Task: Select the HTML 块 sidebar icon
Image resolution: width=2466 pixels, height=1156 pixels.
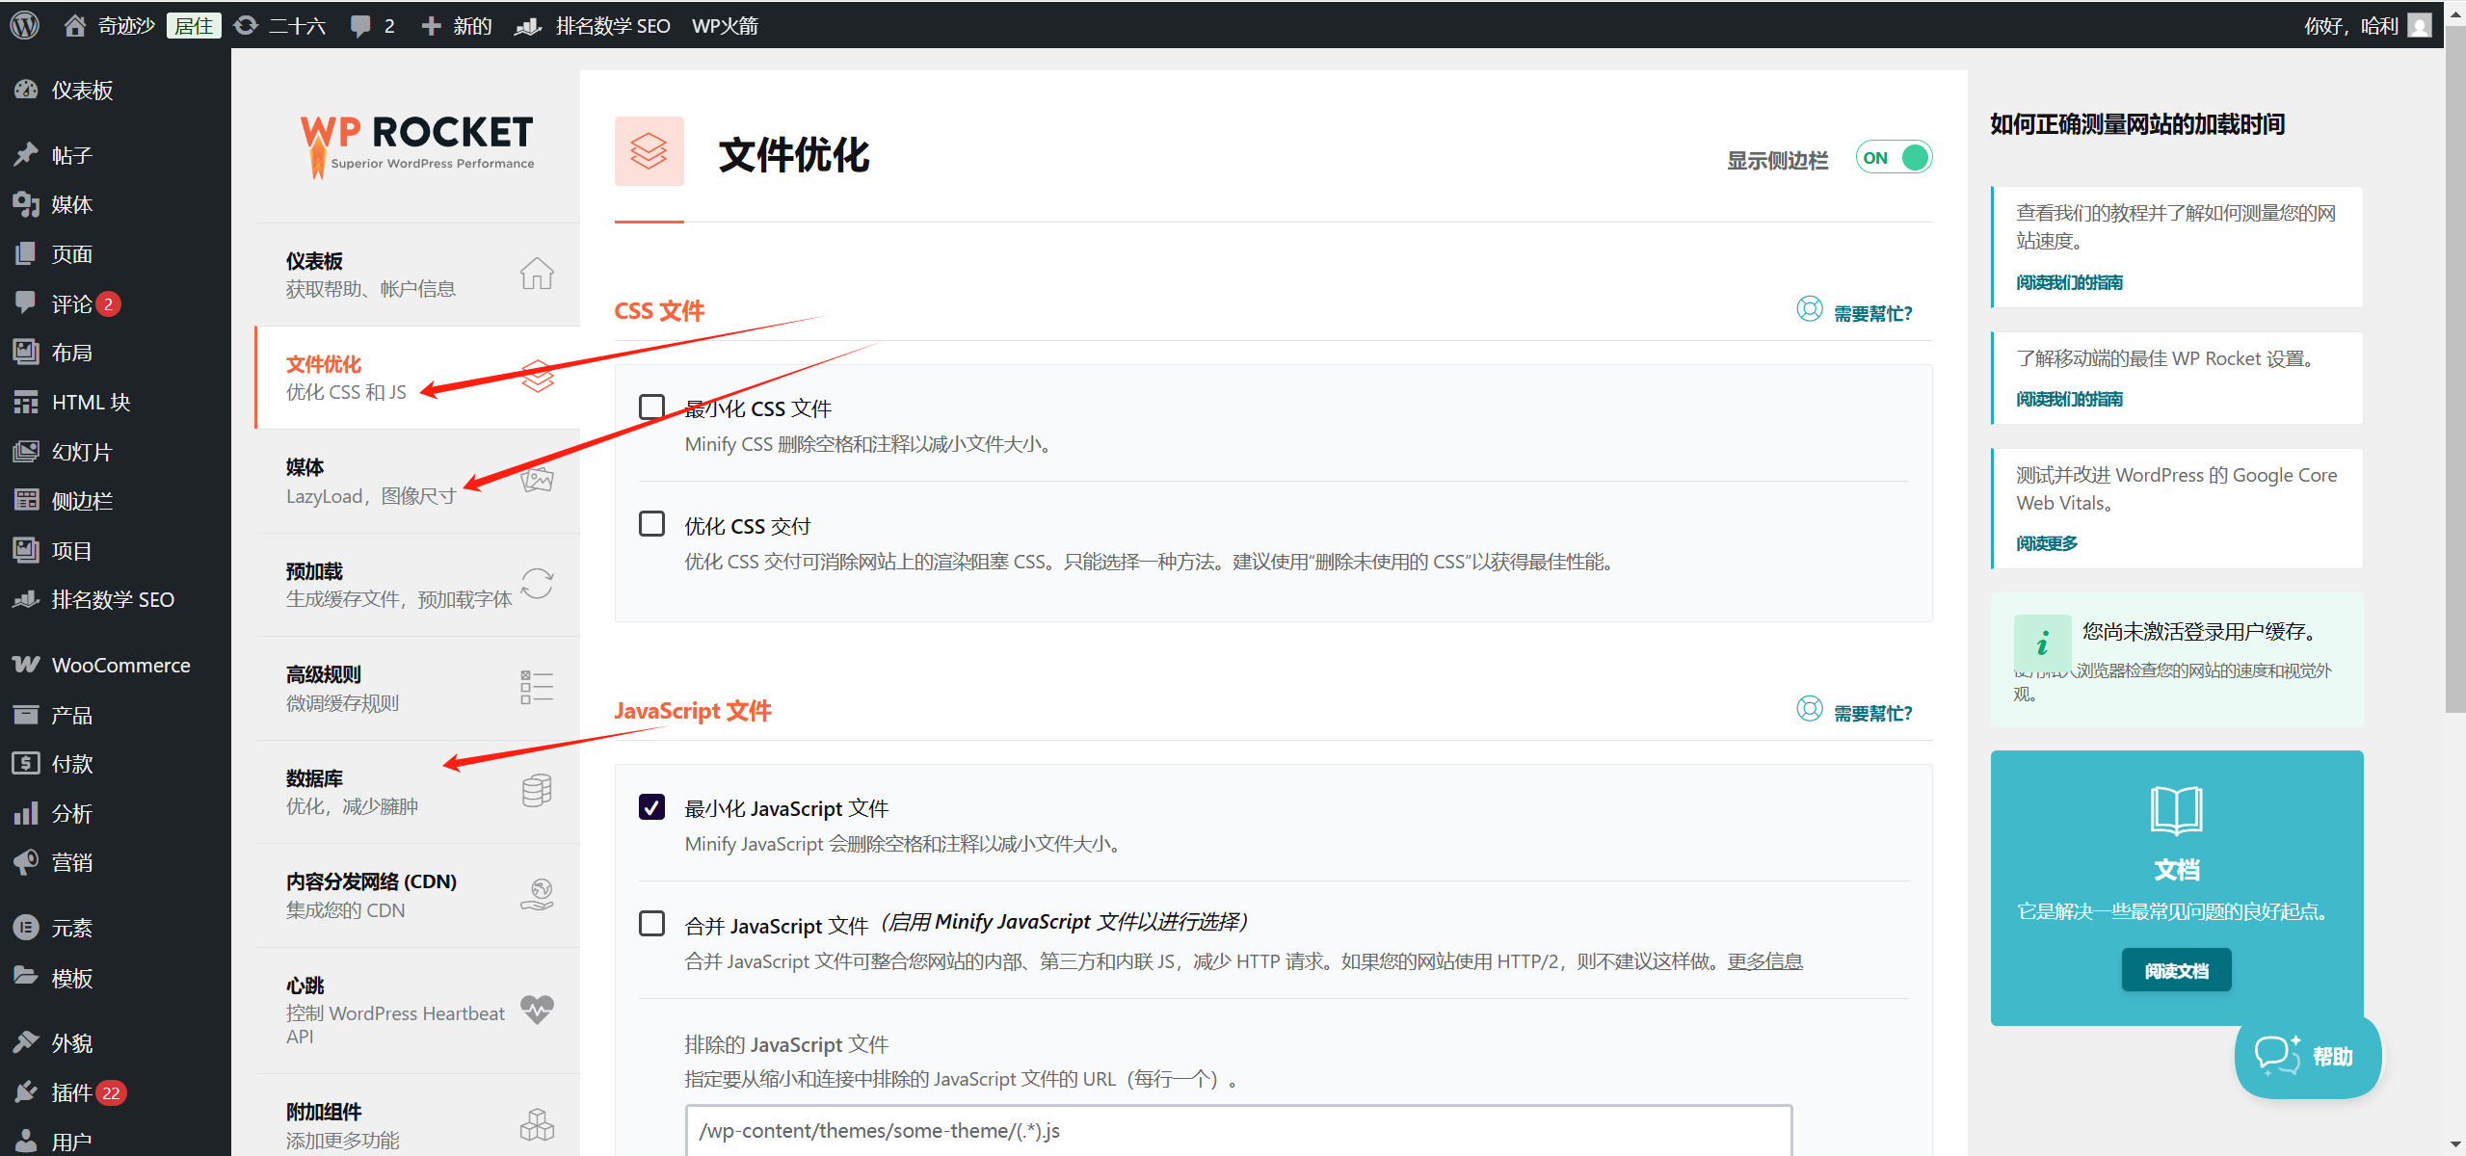Action: point(26,402)
